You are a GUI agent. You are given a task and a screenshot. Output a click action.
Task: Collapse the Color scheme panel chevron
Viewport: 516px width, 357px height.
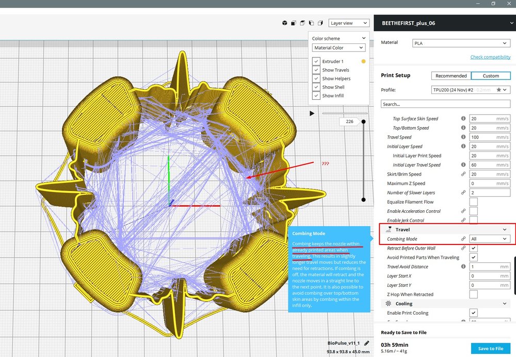364,38
